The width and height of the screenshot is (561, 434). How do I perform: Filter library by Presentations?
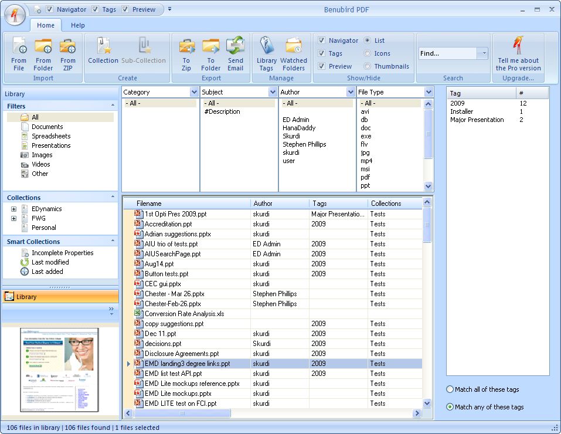point(51,145)
